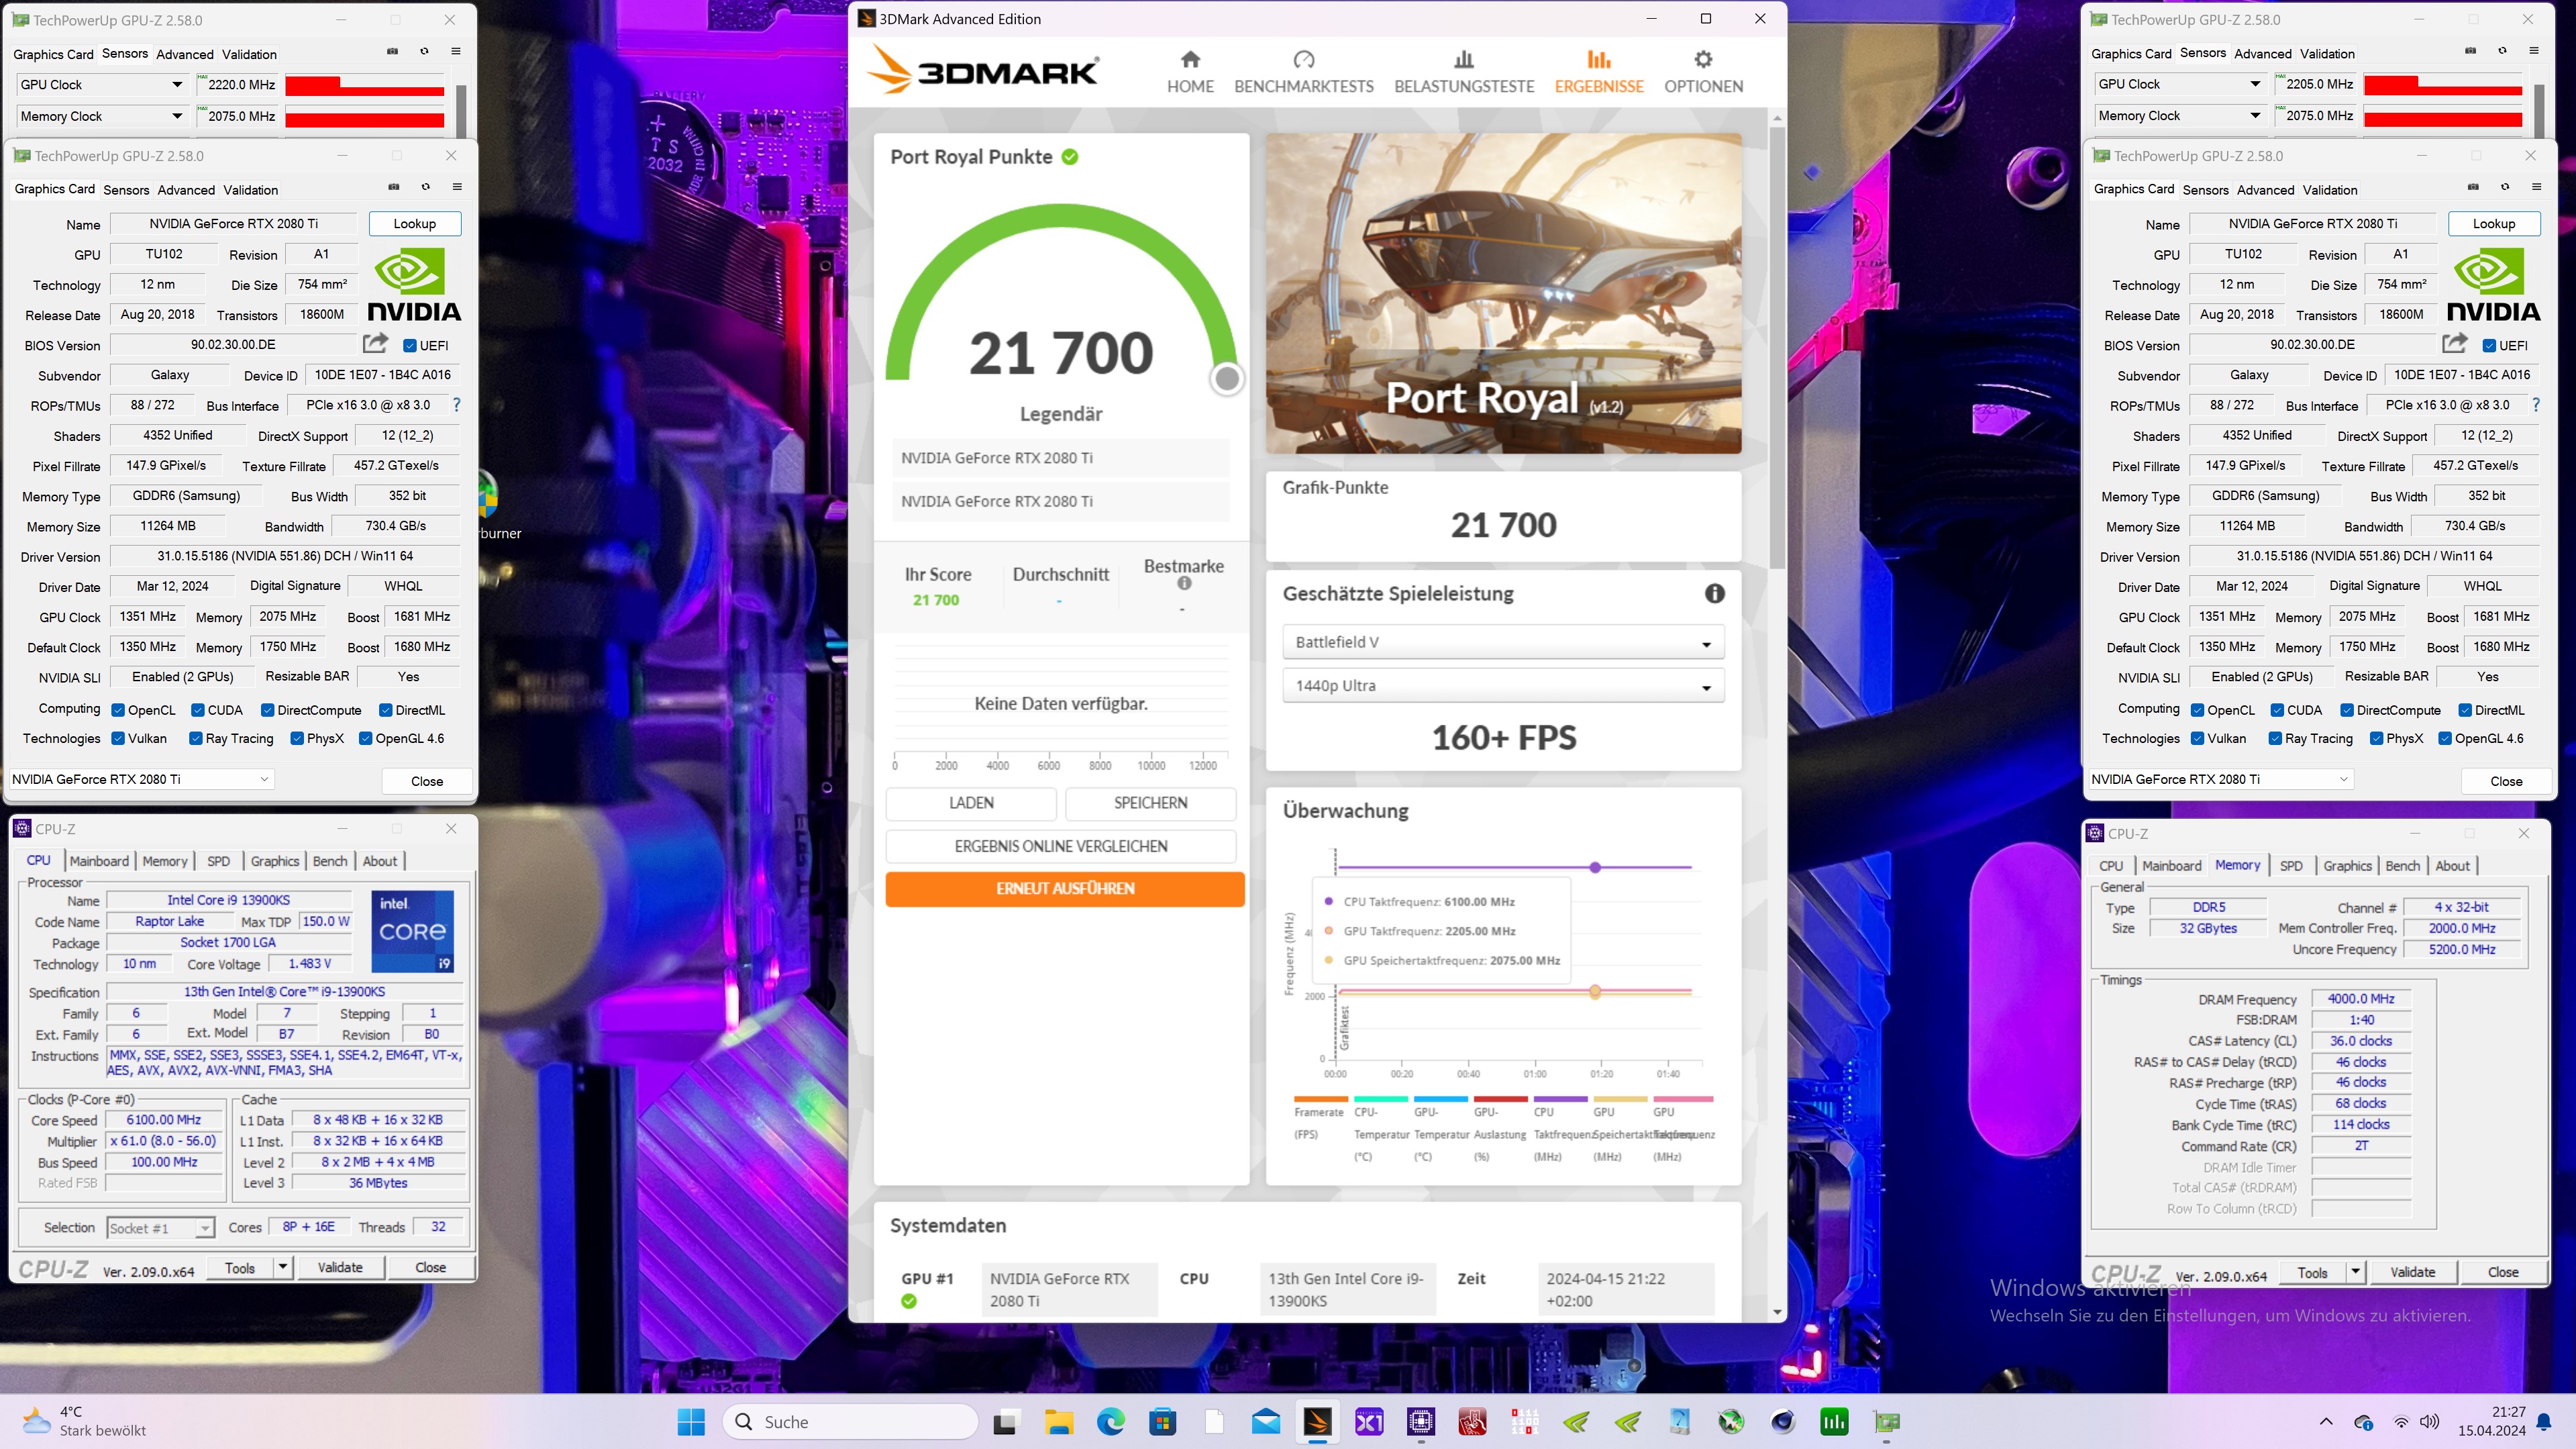Toggle DirectCompute checkbox in left GPU-Z
Image resolution: width=2576 pixels, height=1449 pixels.
point(268,710)
